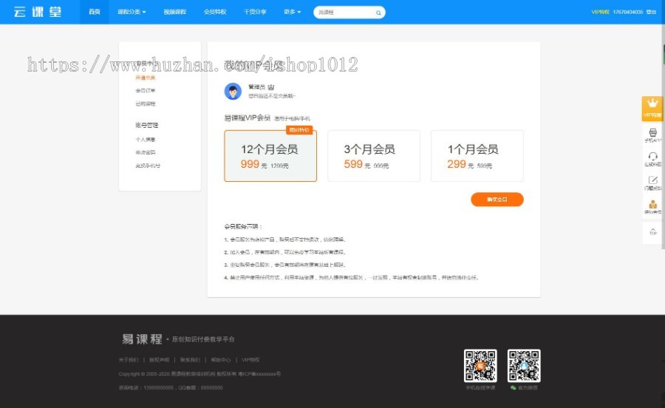Image resolution: width=665 pixels, height=408 pixels.
Task: Click the 云课堂 logo
Action: tap(37, 12)
